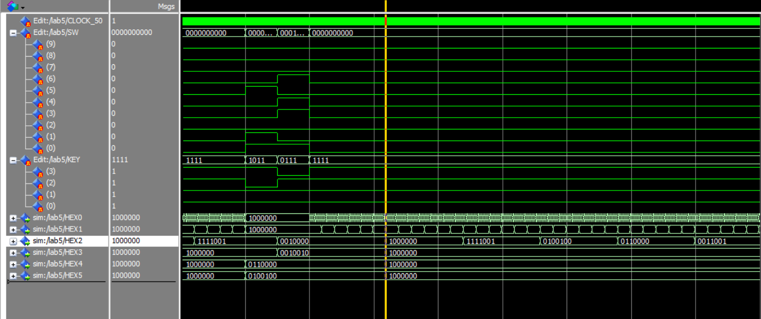Click the HEX5 signal icon
This screenshot has height=319, width=761.
point(26,275)
